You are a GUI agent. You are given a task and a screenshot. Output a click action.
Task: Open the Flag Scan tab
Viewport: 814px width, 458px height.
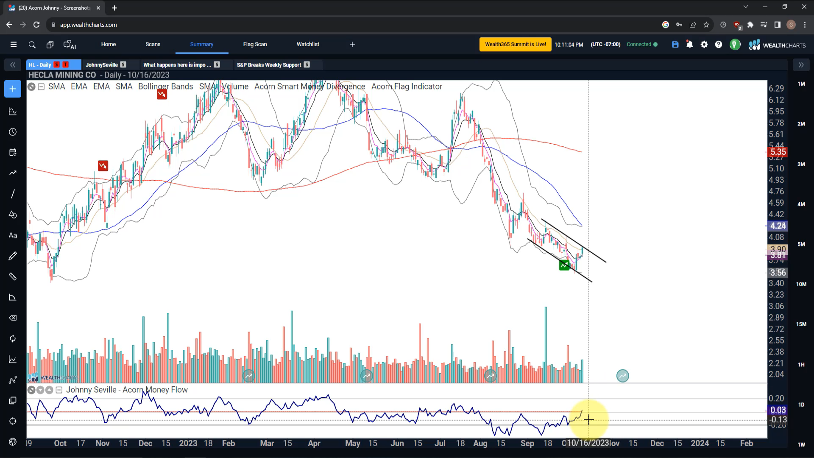click(255, 45)
